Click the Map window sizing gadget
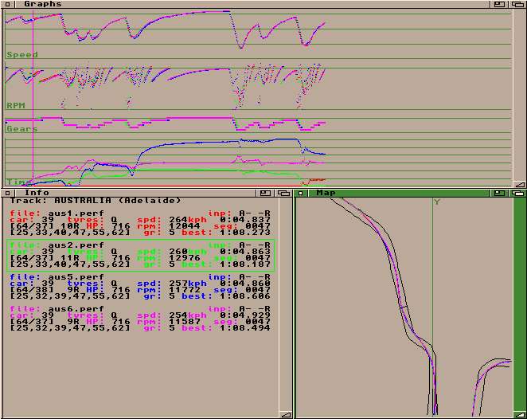This screenshot has height=419, width=527. click(x=520, y=415)
